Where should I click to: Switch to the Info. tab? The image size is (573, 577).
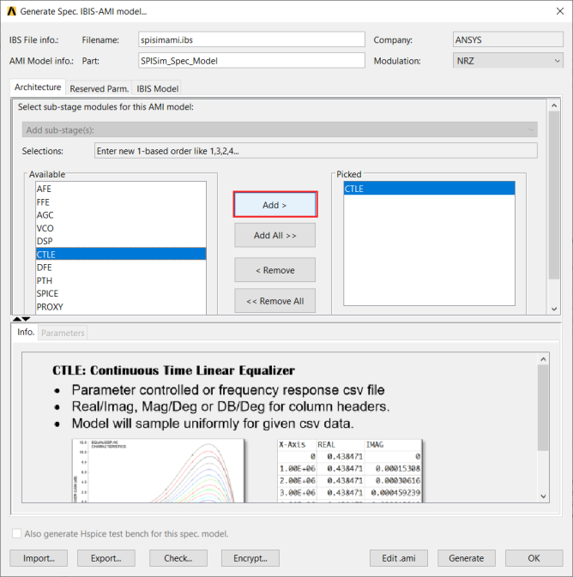click(26, 332)
